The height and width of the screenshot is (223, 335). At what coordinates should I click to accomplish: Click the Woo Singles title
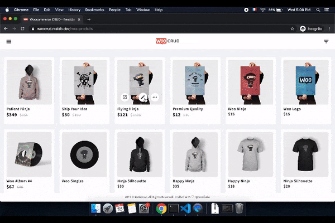click(x=73, y=181)
